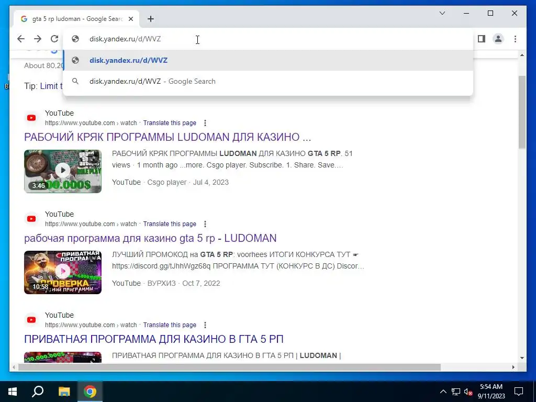Show hidden system tray icons
The image size is (536, 402).
click(443, 392)
